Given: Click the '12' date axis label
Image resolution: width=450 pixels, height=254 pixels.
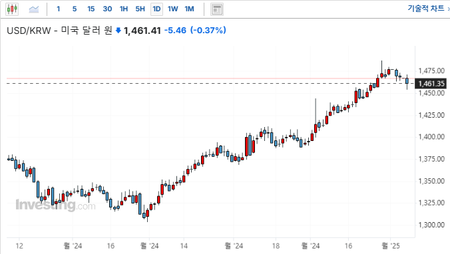Looking at the screenshot, I should tap(19, 245).
